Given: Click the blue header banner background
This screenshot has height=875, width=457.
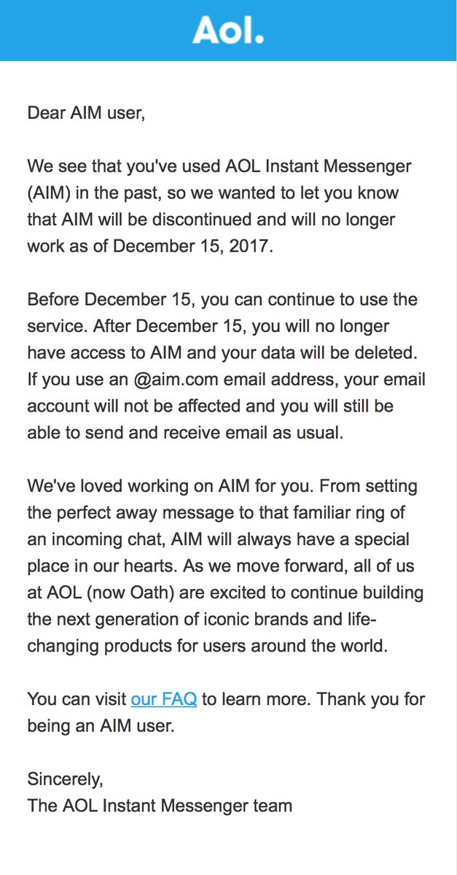Looking at the screenshot, I should pos(379,30).
